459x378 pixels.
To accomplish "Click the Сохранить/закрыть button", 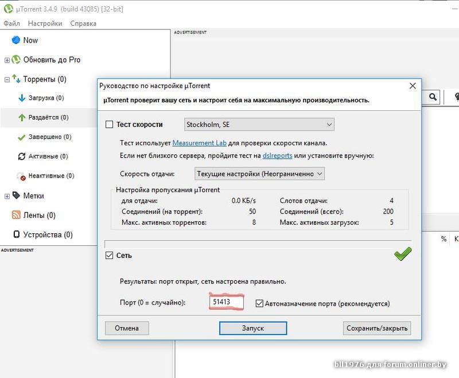I will (x=377, y=328).
